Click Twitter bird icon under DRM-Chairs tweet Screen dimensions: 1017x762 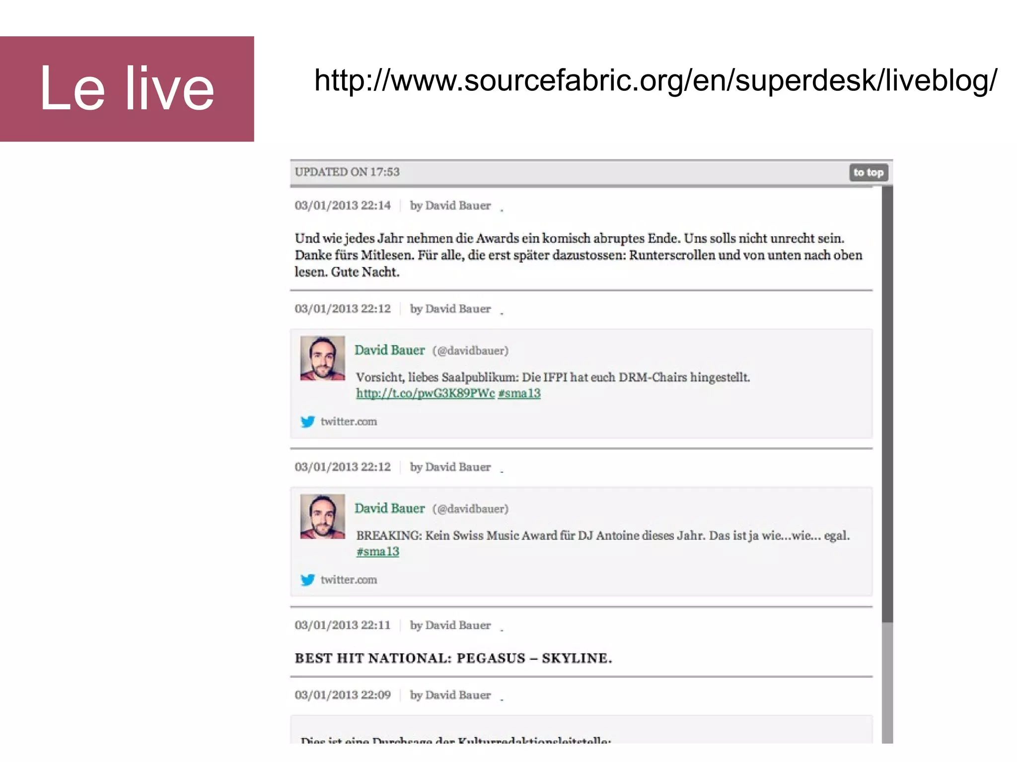pos(307,421)
